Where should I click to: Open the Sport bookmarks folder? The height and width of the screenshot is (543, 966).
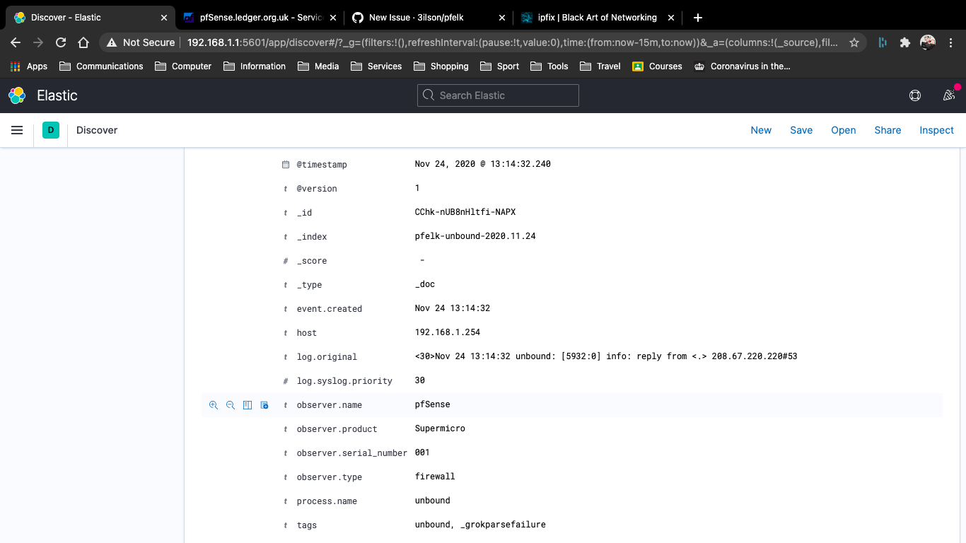point(499,66)
